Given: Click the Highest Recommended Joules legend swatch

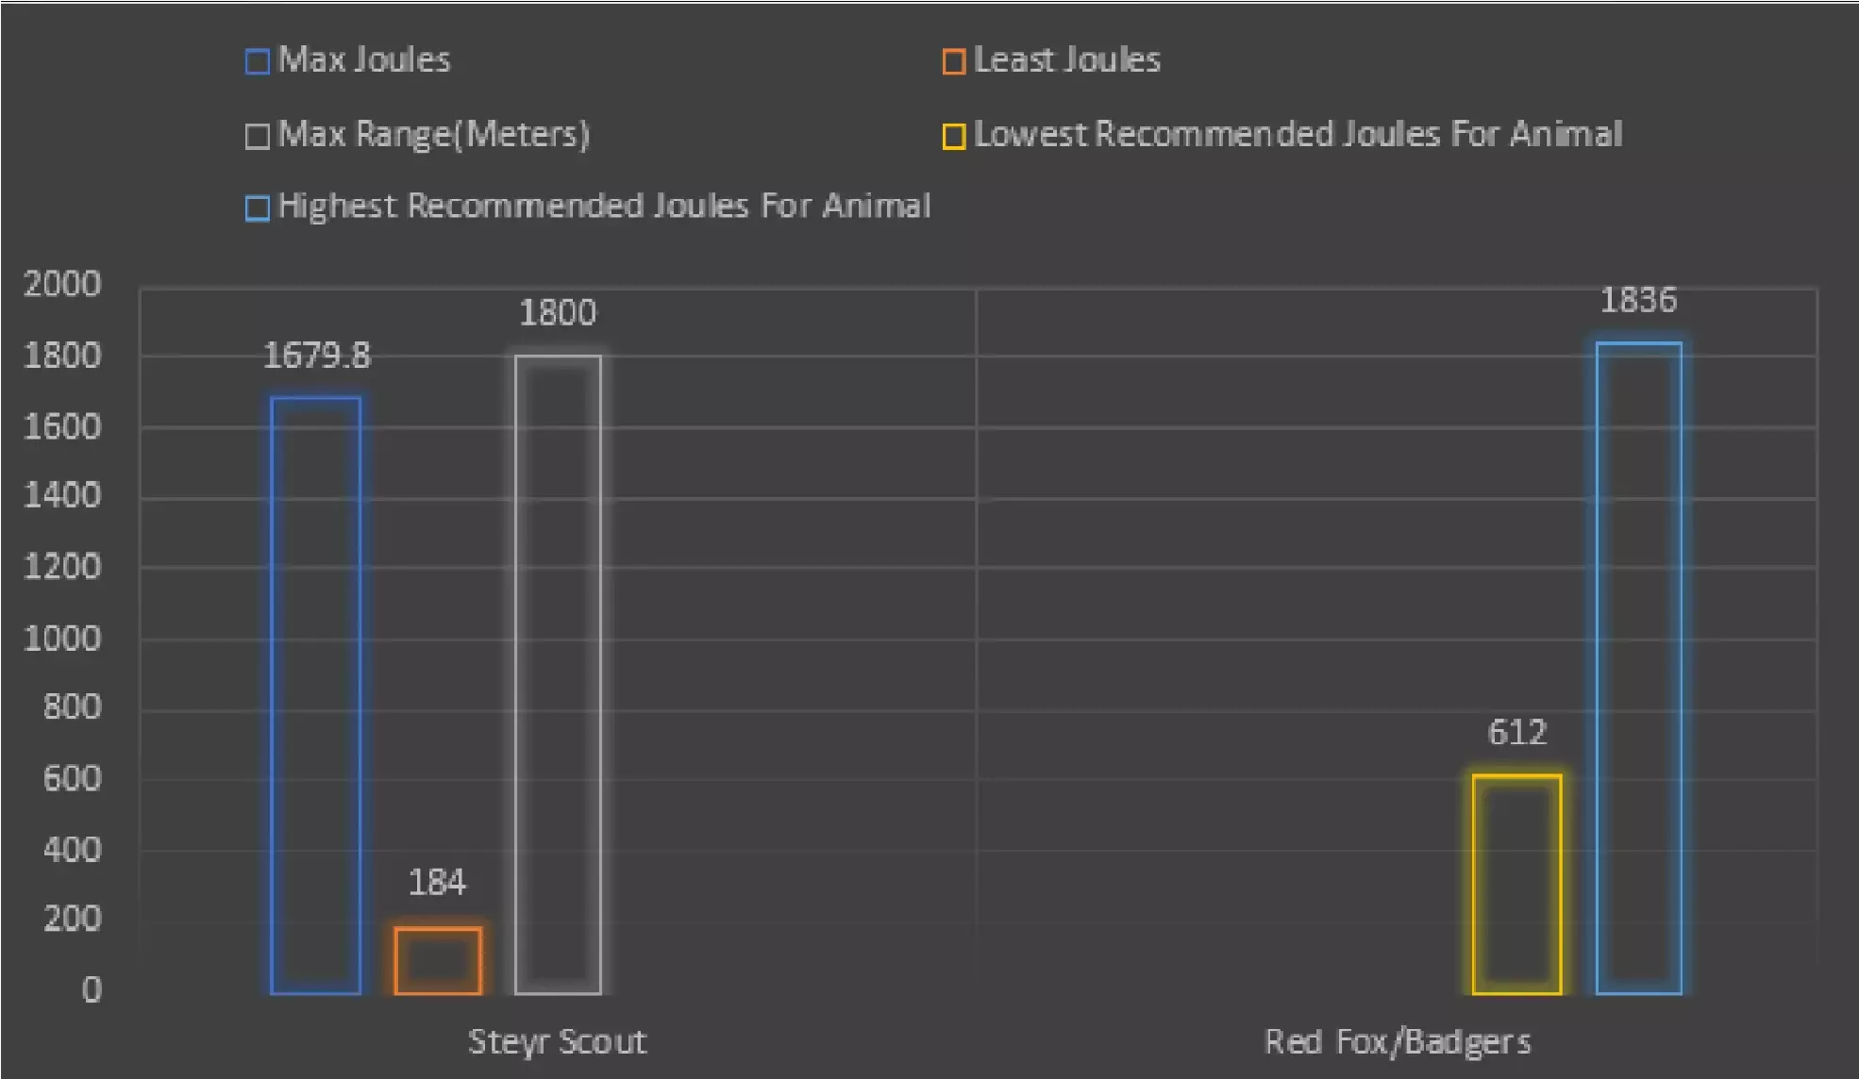Looking at the screenshot, I should [257, 208].
